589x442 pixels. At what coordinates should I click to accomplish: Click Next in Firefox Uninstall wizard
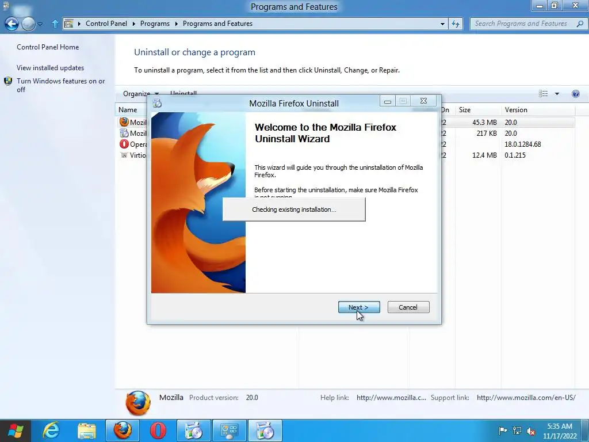coord(359,307)
